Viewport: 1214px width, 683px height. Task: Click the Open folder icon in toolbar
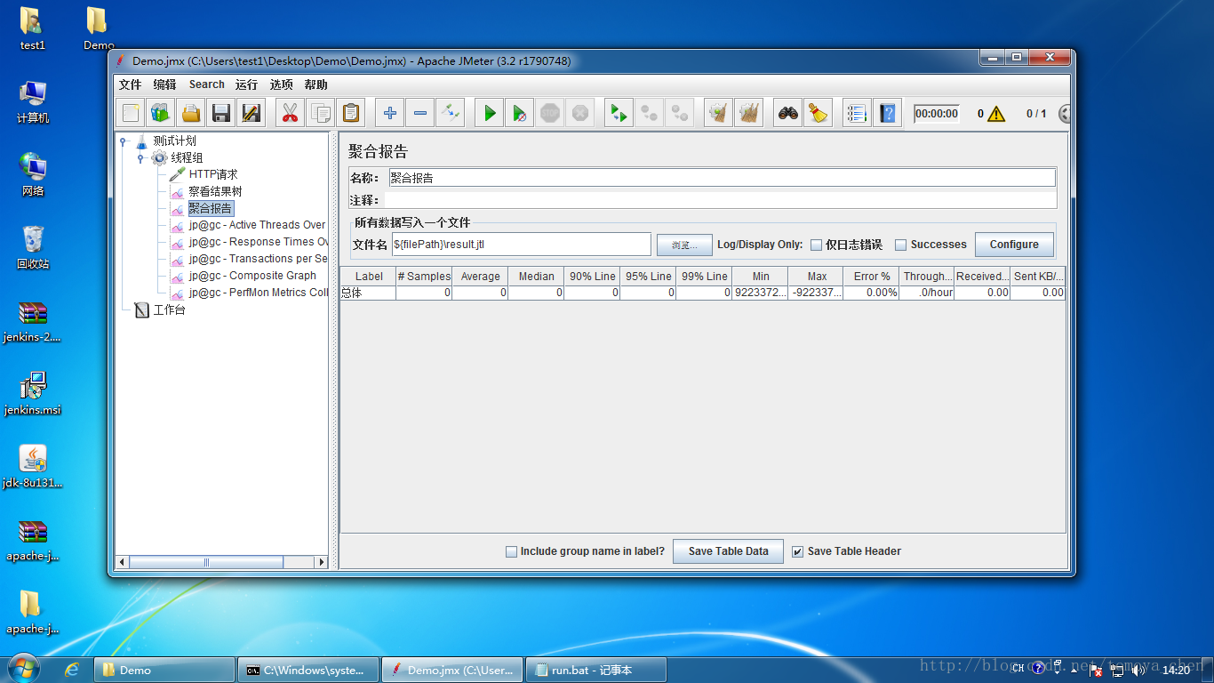click(x=190, y=113)
